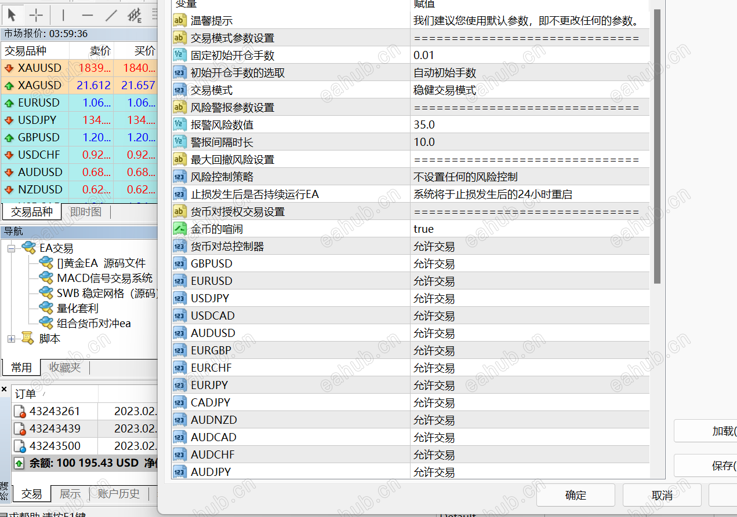
Task: Click the 脚本 scroll icon in navigator
Action: click(28, 338)
